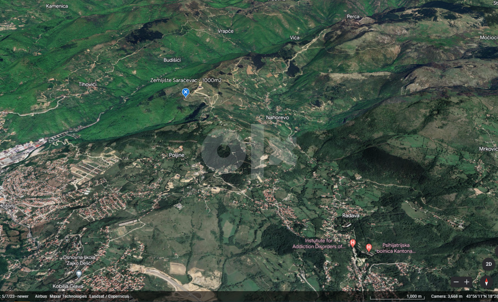
Task: Select the Močioci place label
Action: (x=489, y=37)
